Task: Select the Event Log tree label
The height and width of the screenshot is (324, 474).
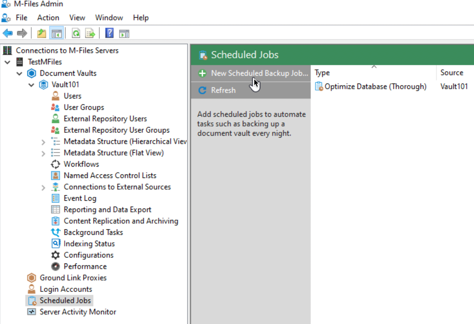Action: pyautogui.click(x=80, y=198)
